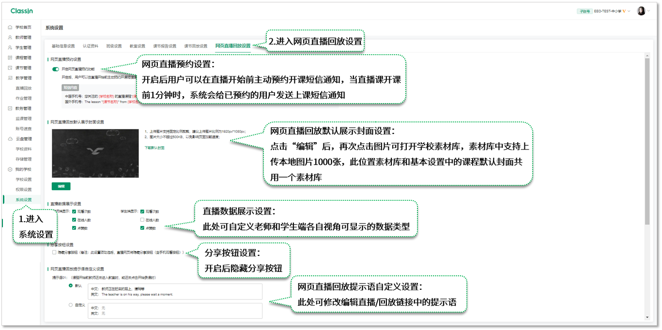Click the 教务管理 sidebar icon

click(x=10, y=108)
